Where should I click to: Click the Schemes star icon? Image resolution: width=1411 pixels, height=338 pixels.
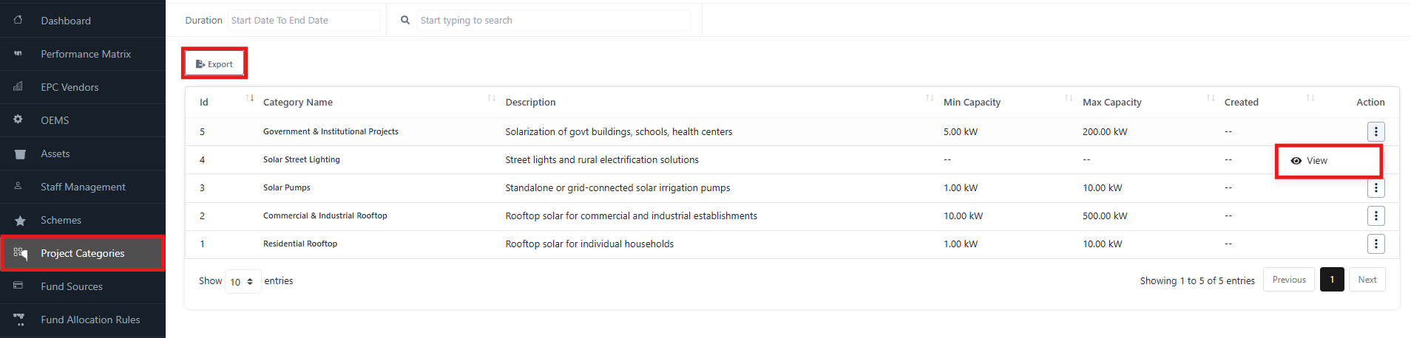pos(20,221)
